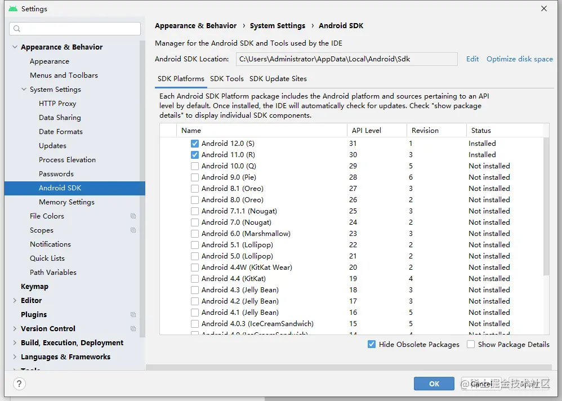Switch to SDK Tools tab
The width and height of the screenshot is (562, 401).
point(227,79)
